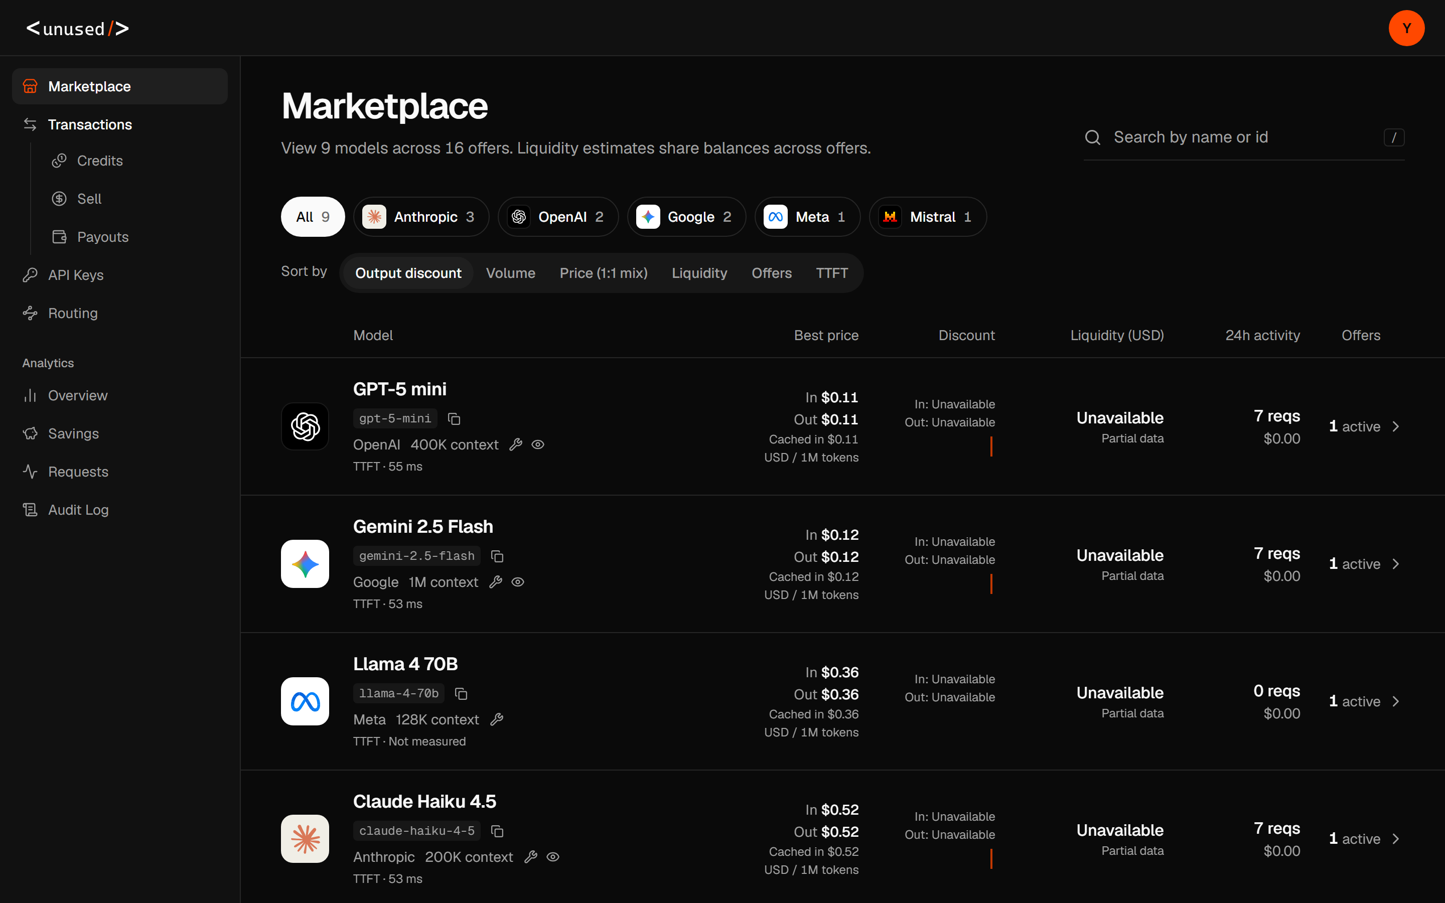Copy the gpt-5-mini model id
This screenshot has width=1445, height=903.
pyautogui.click(x=454, y=419)
